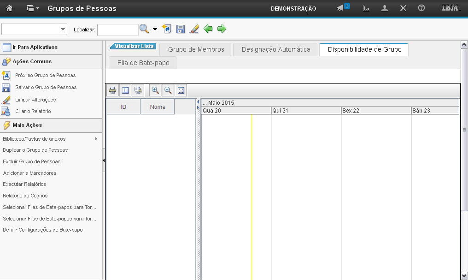
Task: Click Excluir Grupo de Pessoas link
Action: point(32,161)
